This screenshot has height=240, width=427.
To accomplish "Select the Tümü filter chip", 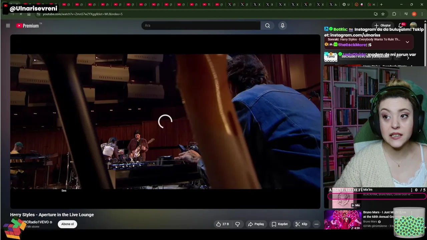I will coord(331,57).
